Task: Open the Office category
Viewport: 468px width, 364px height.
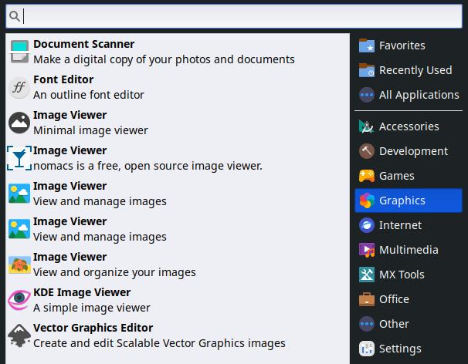Action: [394, 299]
